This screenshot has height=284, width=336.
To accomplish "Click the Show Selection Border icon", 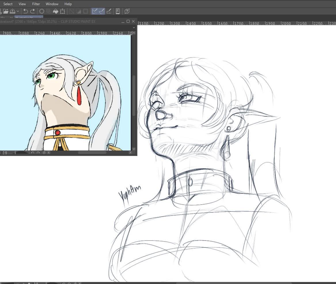I will (x=86, y=11).
